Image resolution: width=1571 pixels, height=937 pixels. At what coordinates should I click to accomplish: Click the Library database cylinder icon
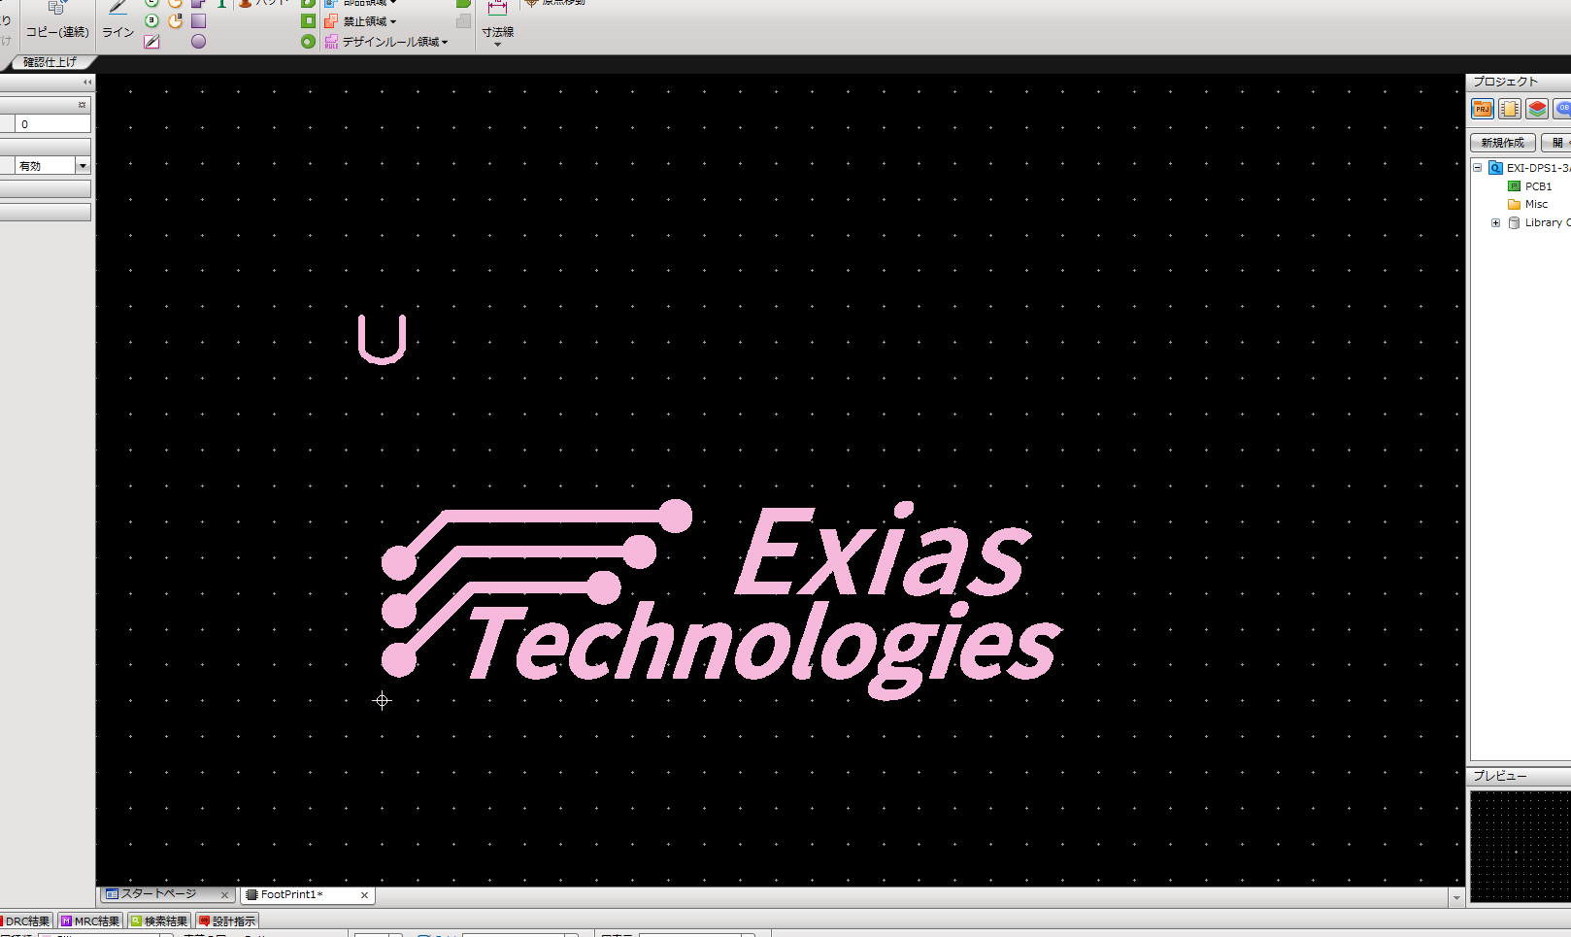1514,222
